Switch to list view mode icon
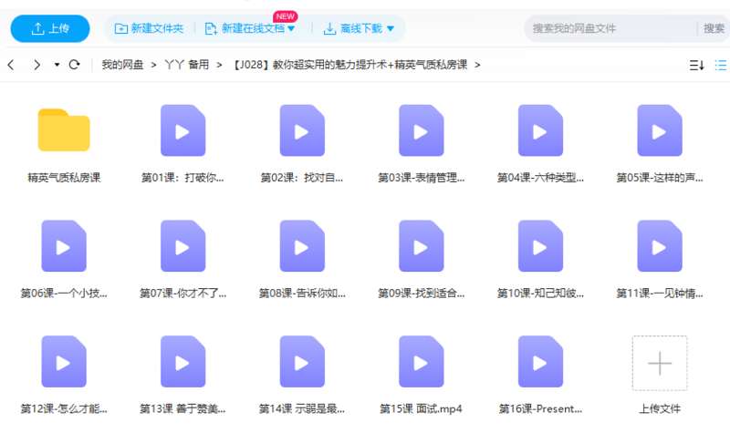The height and width of the screenshot is (433, 730). (x=721, y=65)
